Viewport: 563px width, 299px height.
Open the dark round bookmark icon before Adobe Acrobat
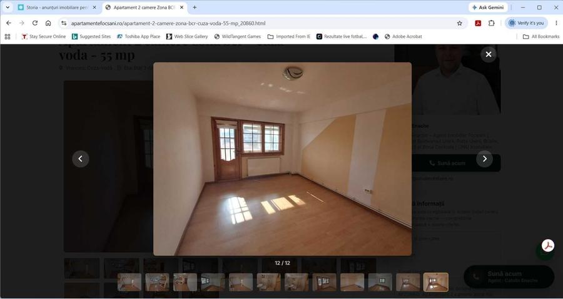[375, 37]
